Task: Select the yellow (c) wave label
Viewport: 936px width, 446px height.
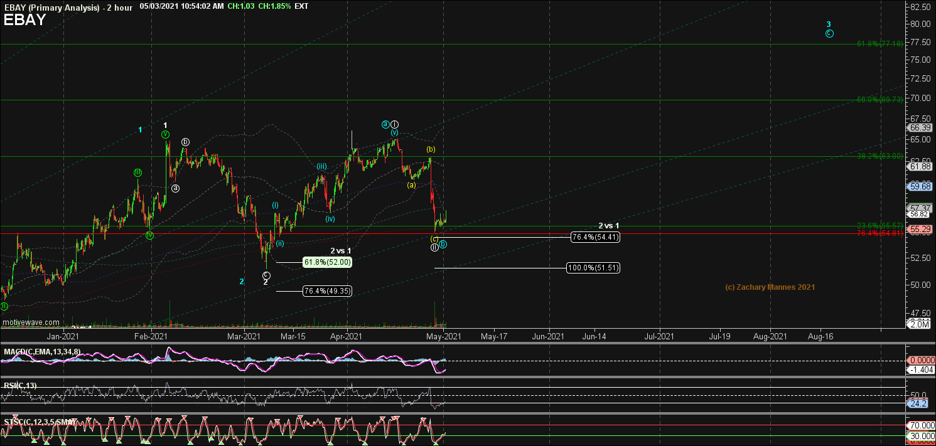Action: [x=434, y=239]
